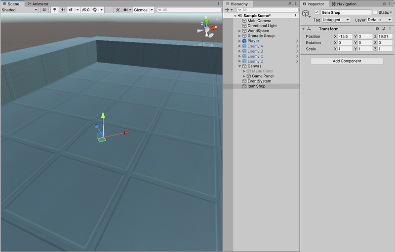Open Gizmos dropdown arrow
The height and width of the screenshot is (252, 395).
(x=152, y=10)
